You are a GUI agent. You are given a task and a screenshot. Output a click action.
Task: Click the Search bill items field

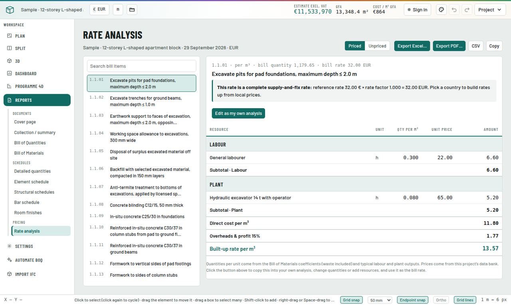[142, 66]
